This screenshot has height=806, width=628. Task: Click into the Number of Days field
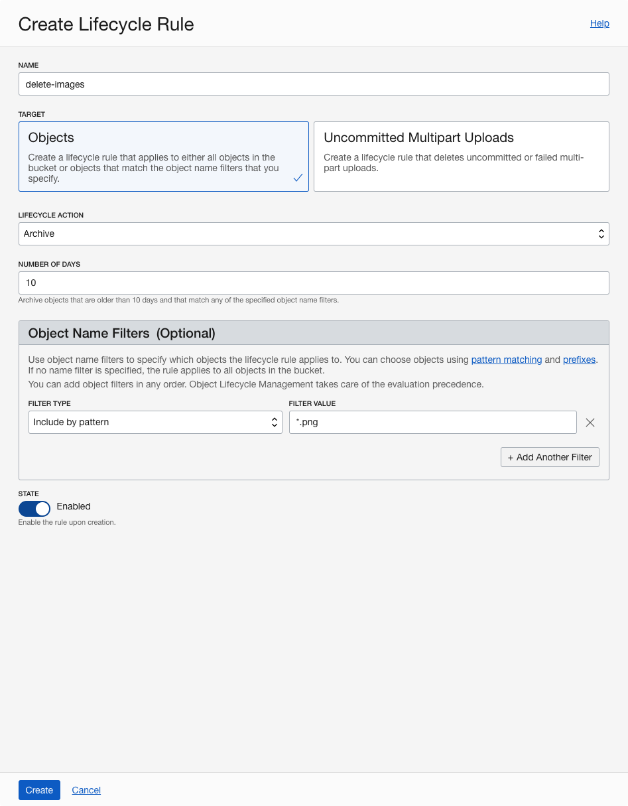pyautogui.click(x=313, y=283)
